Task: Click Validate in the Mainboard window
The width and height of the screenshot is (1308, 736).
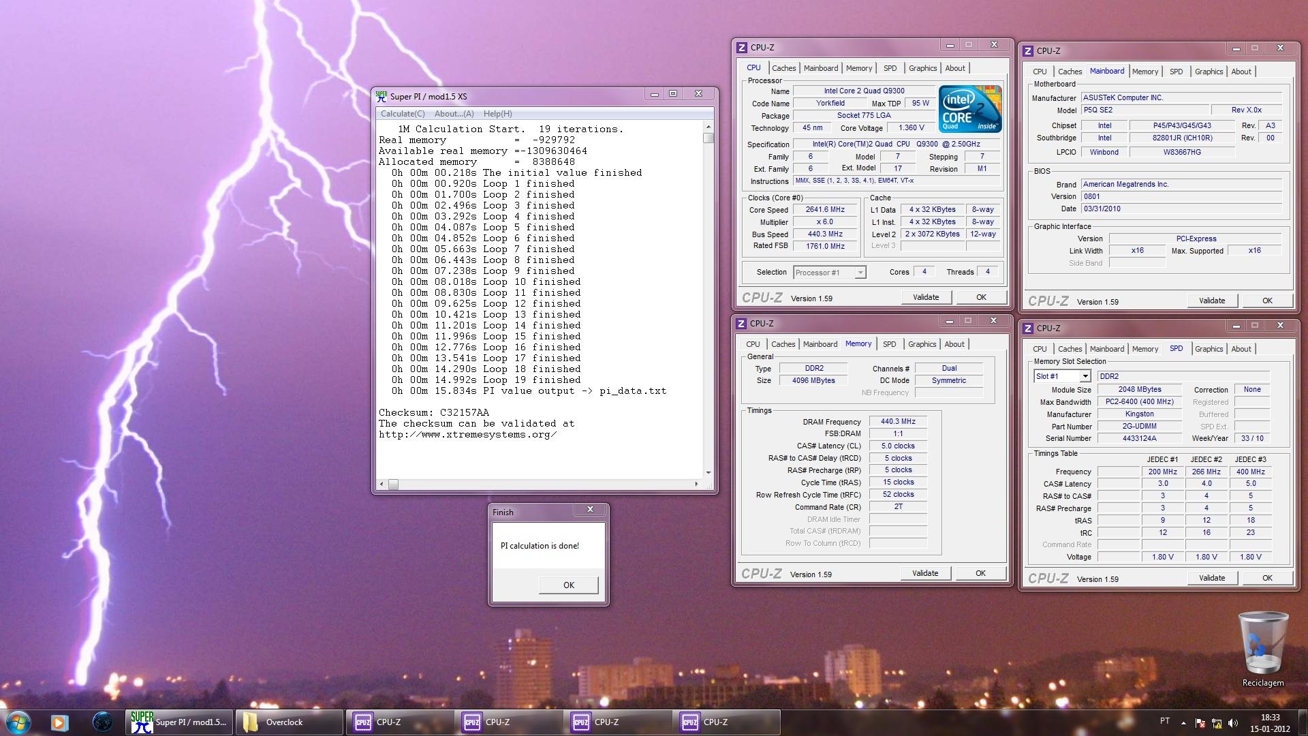Action: (1212, 301)
